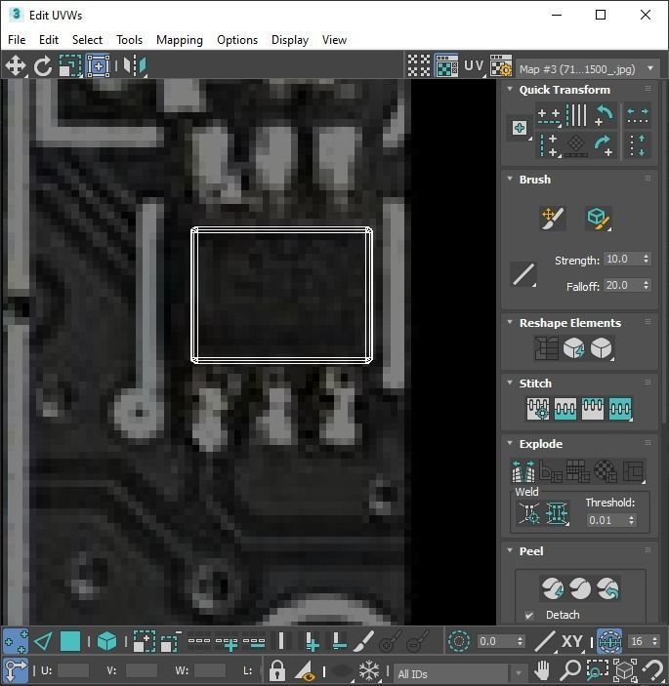The height and width of the screenshot is (686, 669).
Task: Open the Map #3 texture dropdown
Action: [x=588, y=69]
